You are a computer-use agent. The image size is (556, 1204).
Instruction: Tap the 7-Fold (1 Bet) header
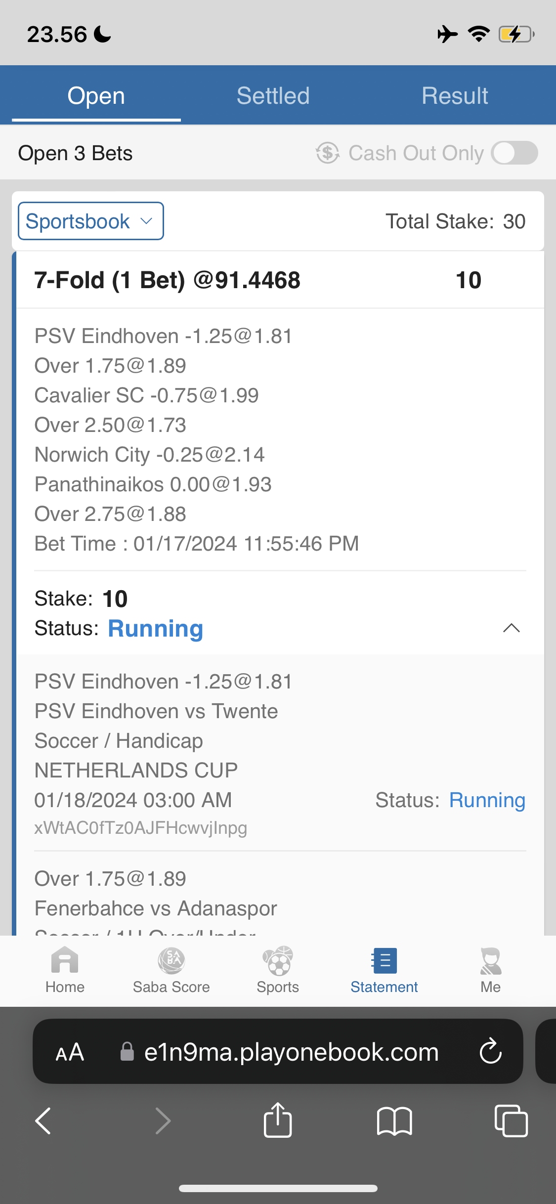(x=168, y=280)
